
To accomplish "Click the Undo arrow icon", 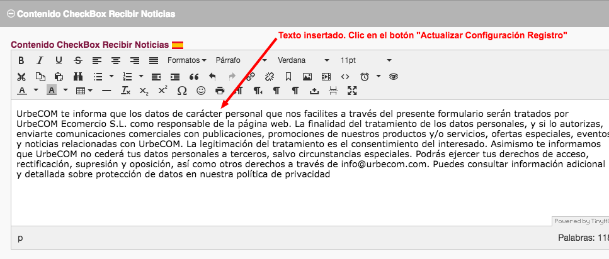I will pyautogui.click(x=212, y=77).
